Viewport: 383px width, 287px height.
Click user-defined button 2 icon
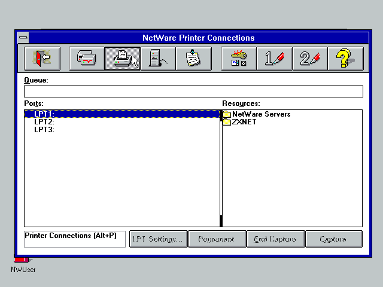[310, 59]
